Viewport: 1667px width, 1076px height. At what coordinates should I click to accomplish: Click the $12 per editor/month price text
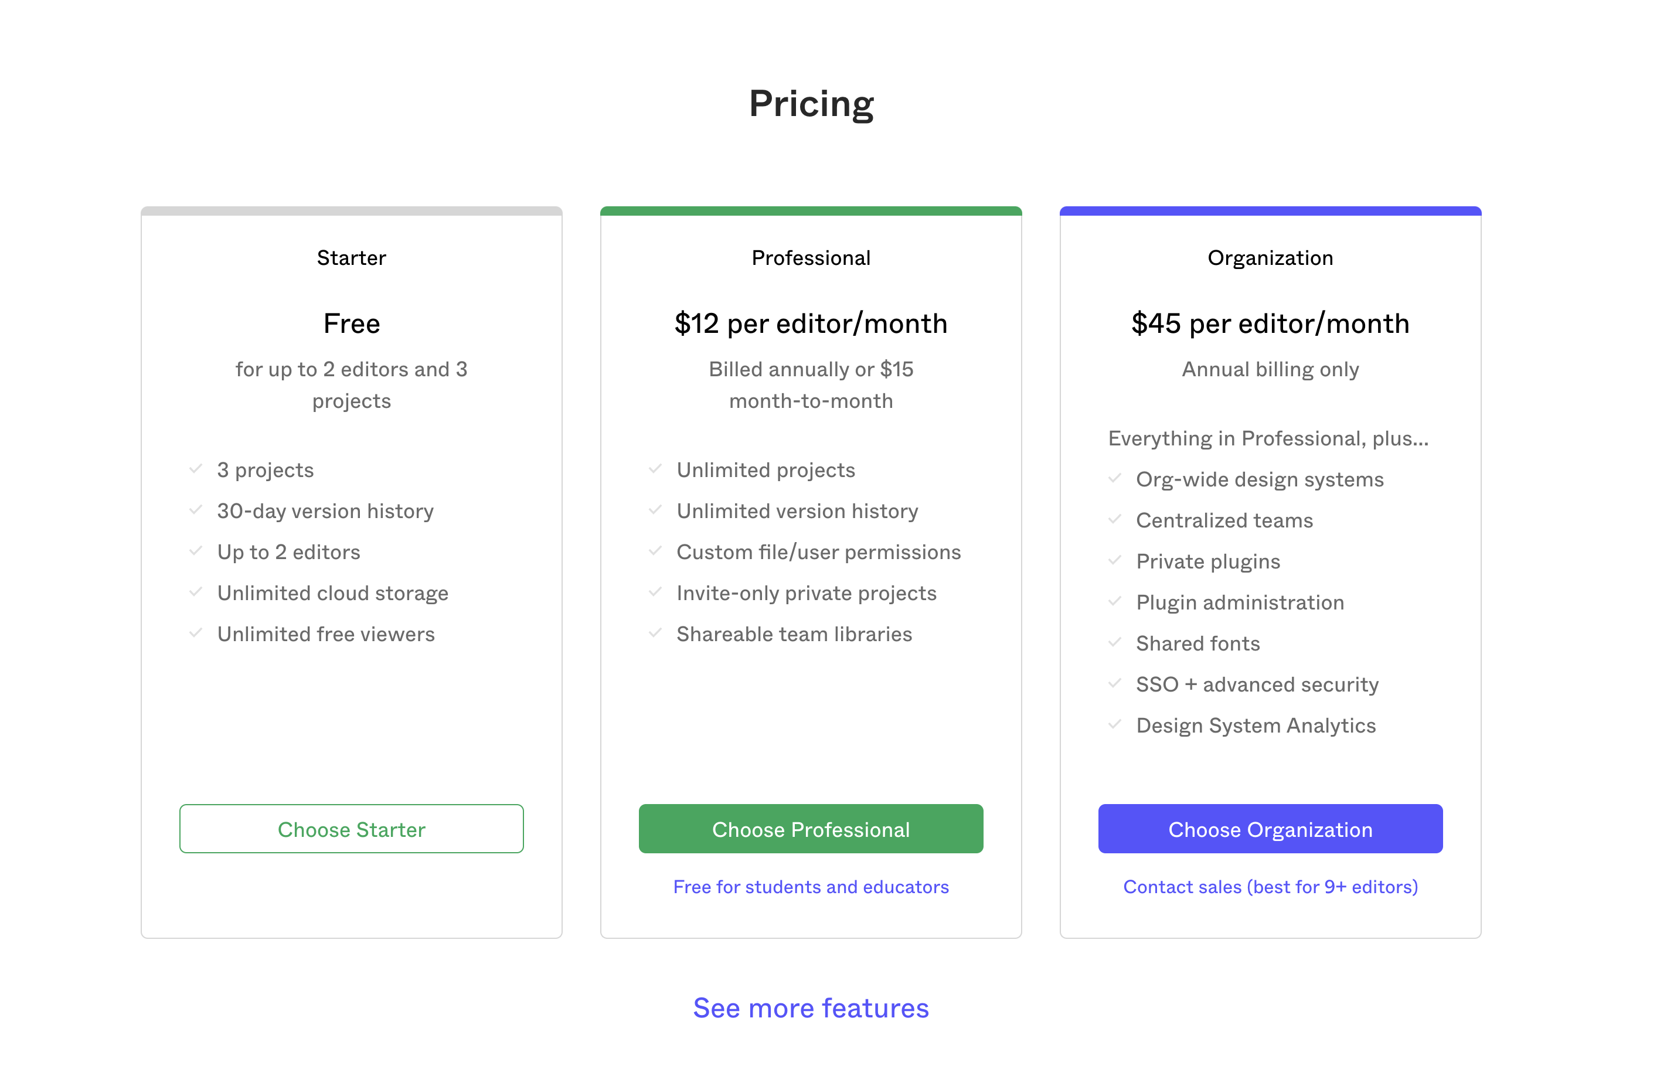tap(811, 324)
